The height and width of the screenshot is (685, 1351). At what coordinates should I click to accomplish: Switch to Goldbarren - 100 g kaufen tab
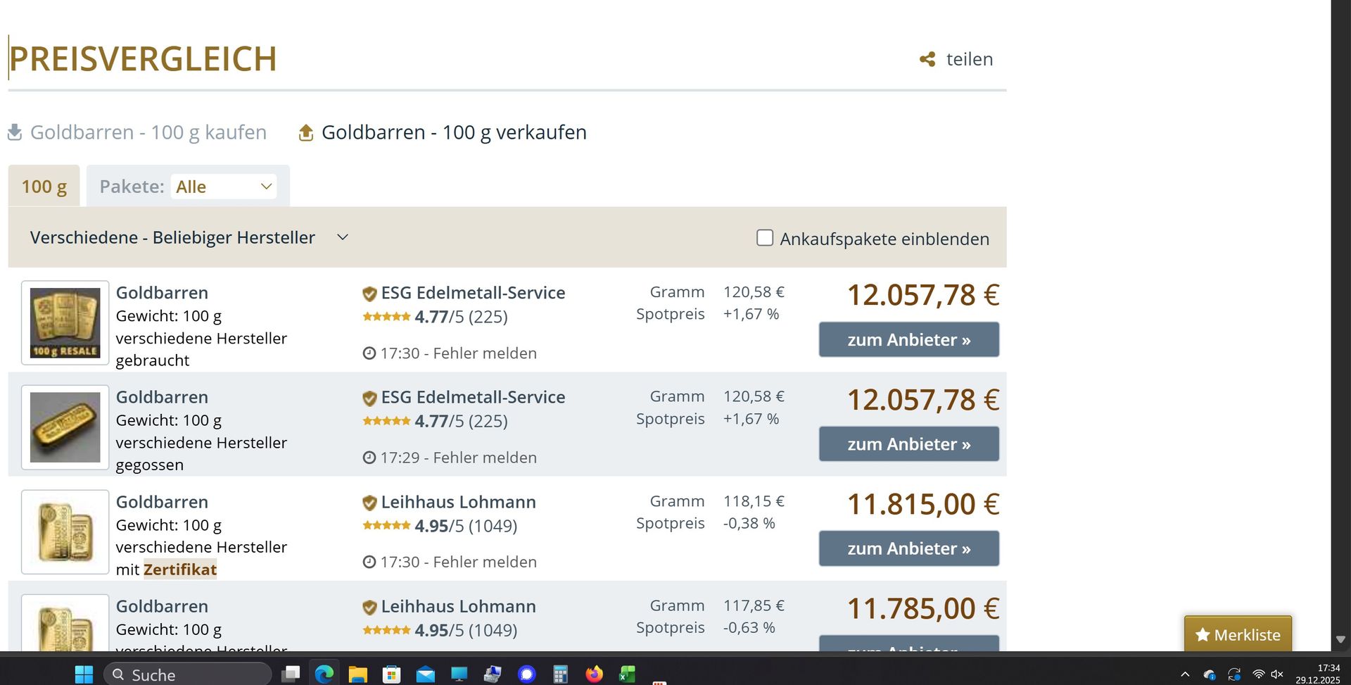pyautogui.click(x=148, y=132)
